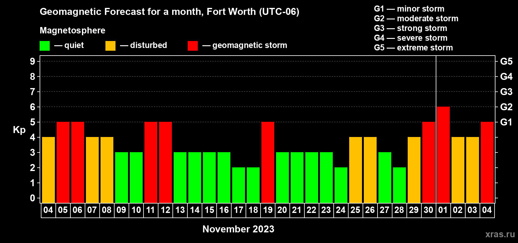The width and height of the screenshot is (518, 243).
Task: Select the green bar for November 28
Action: (399, 185)
